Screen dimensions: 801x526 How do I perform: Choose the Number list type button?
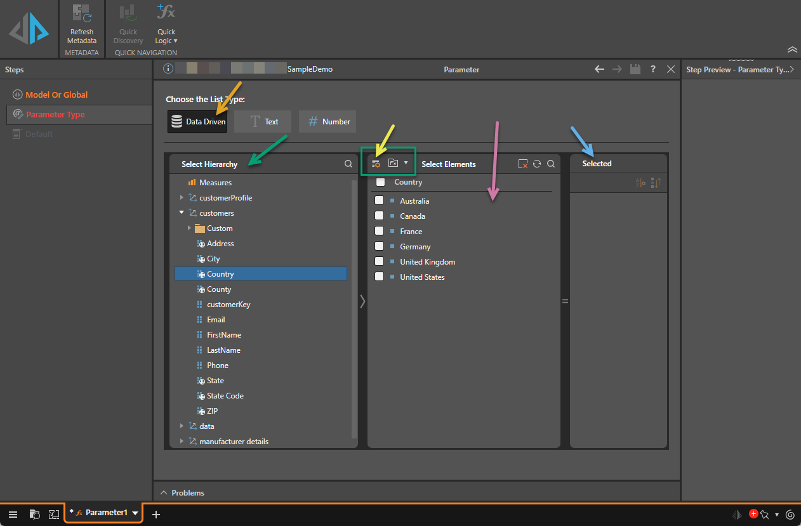[328, 122]
